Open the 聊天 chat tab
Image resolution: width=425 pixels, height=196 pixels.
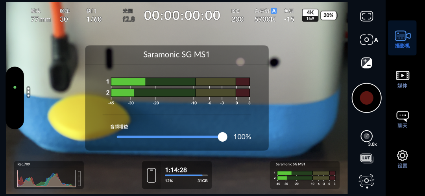point(402,119)
